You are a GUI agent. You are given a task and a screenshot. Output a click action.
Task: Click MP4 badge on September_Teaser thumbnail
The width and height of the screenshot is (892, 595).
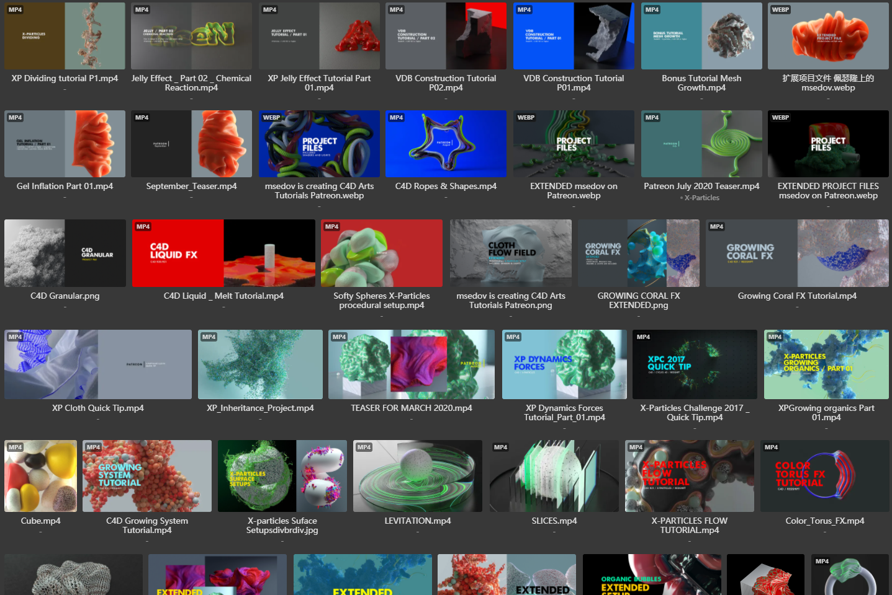pyautogui.click(x=142, y=118)
